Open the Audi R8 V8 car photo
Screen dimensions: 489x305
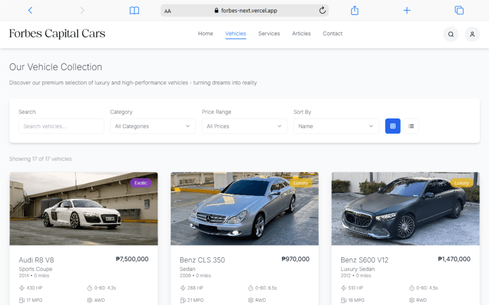click(x=84, y=208)
